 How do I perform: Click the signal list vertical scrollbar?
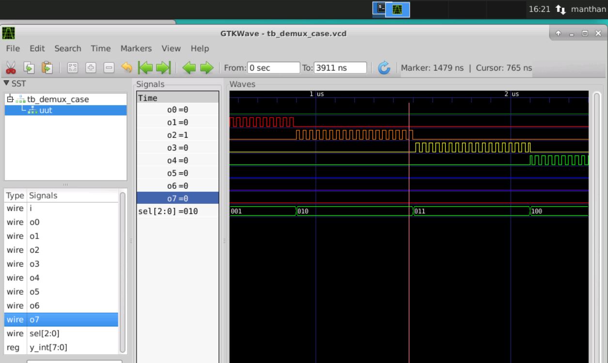tap(123, 272)
